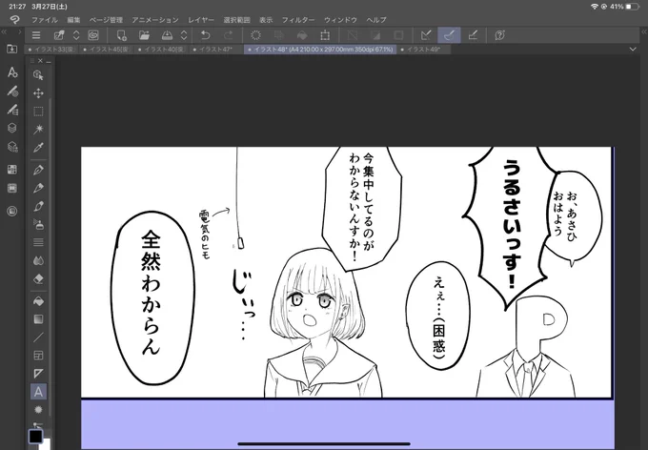
Task: Select the Brush tool
Action: click(38, 206)
